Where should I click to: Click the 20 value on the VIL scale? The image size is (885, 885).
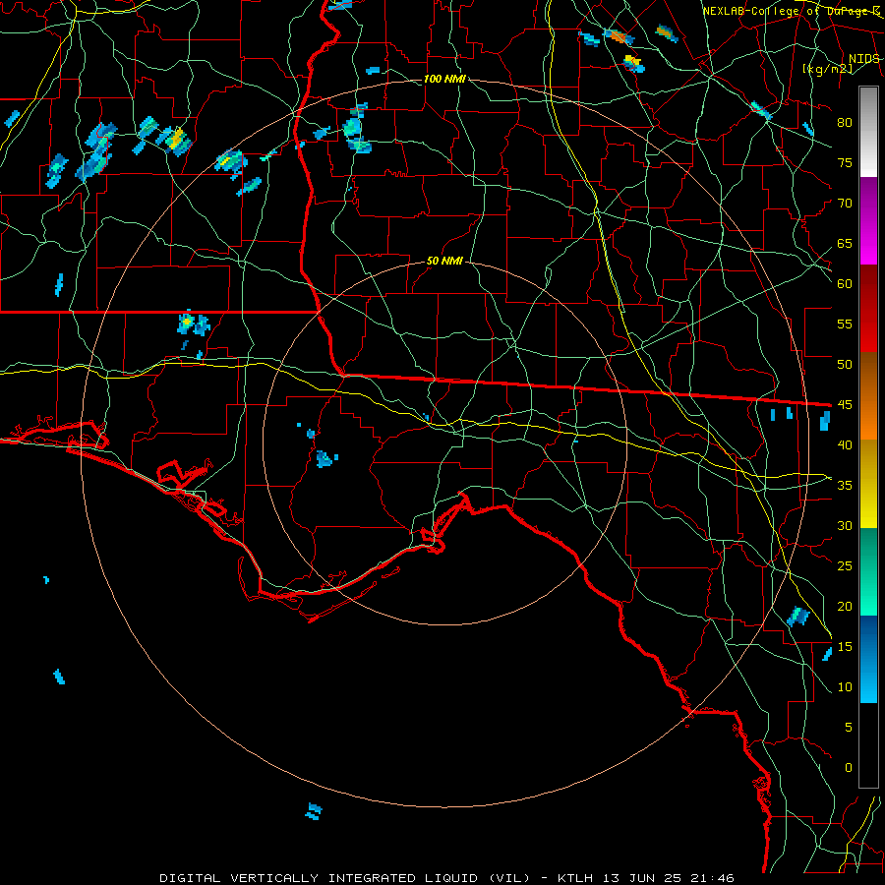click(x=845, y=606)
